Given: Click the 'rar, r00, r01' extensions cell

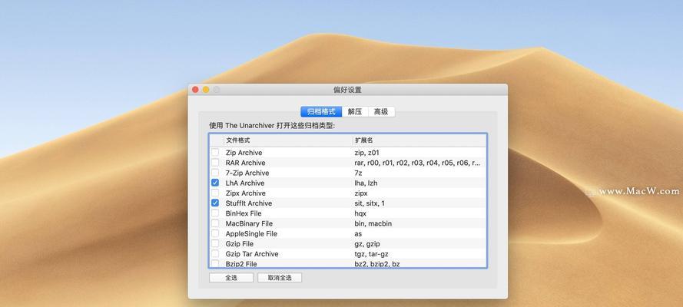Looking at the screenshot, I should [417, 163].
